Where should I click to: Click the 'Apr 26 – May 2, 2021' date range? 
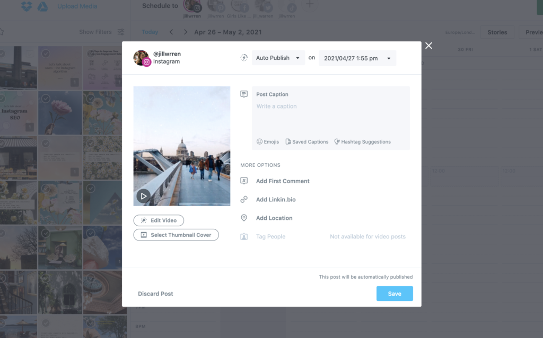pyautogui.click(x=228, y=32)
